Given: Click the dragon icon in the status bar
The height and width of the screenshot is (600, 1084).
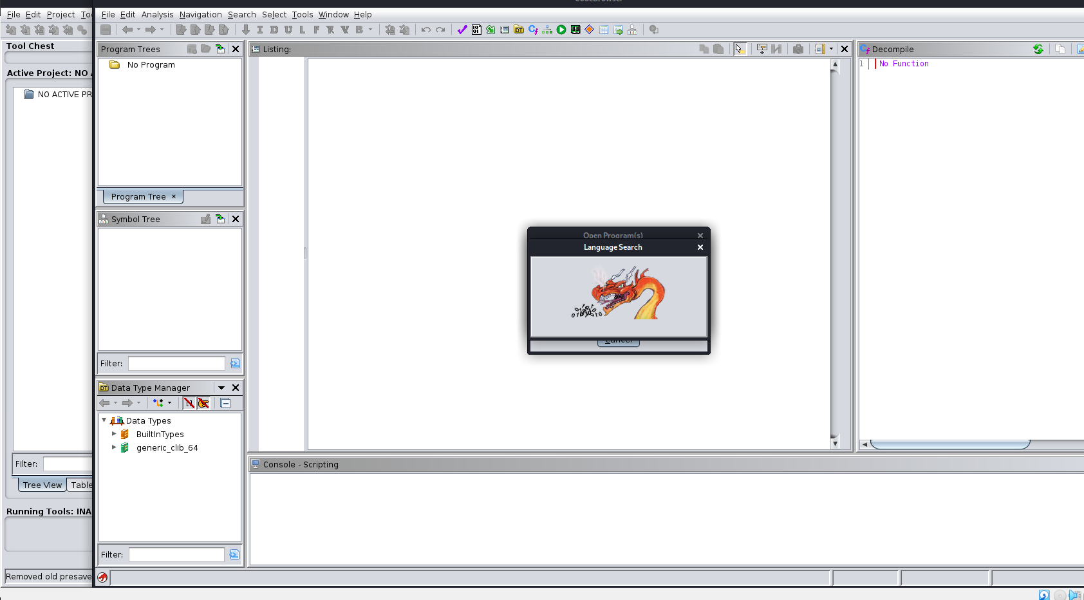Looking at the screenshot, I should (x=102, y=577).
